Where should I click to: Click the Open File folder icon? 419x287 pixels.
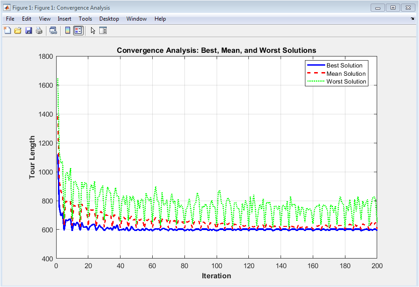[18, 31]
